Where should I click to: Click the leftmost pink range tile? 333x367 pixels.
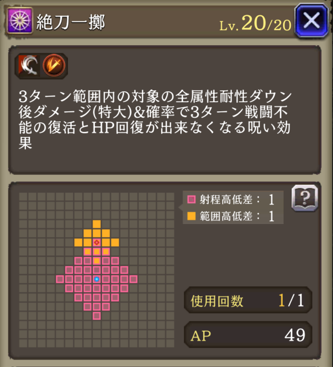coord(60,279)
